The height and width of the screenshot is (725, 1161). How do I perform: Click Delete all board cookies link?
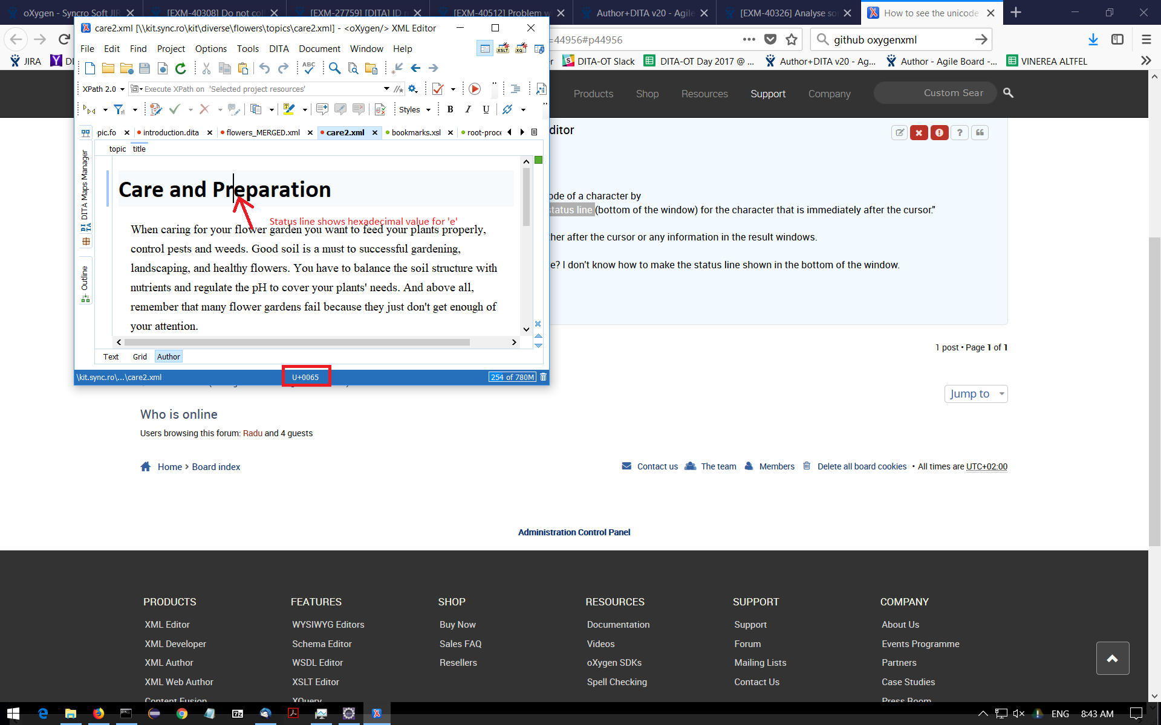(862, 466)
